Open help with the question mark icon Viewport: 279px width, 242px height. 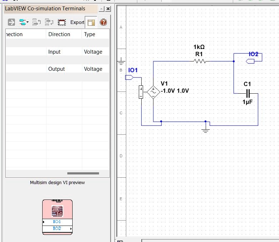point(103,23)
